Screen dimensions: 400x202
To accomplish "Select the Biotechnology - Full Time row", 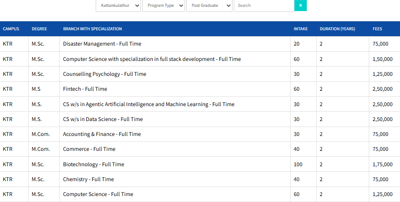I will (x=93, y=164).
